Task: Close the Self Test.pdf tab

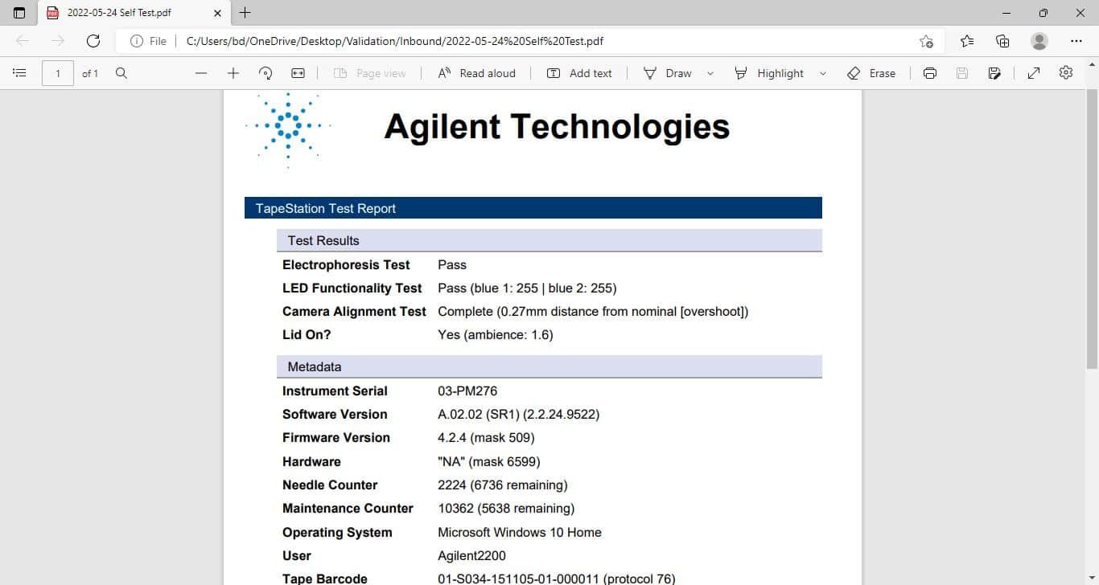Action: click(x=217, y=13)
